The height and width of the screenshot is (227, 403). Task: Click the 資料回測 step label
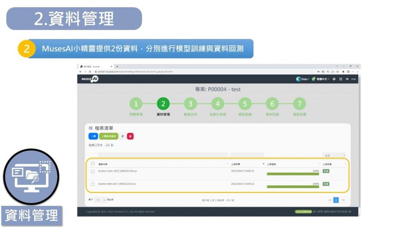(272, 114)
